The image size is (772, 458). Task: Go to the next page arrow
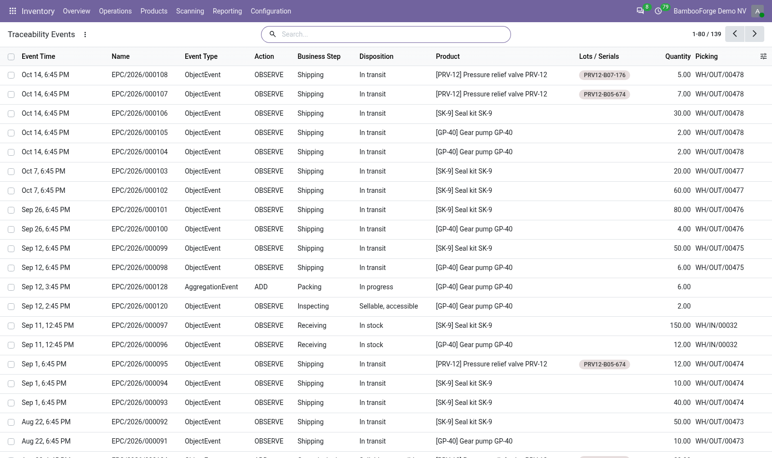click(755, 34)
